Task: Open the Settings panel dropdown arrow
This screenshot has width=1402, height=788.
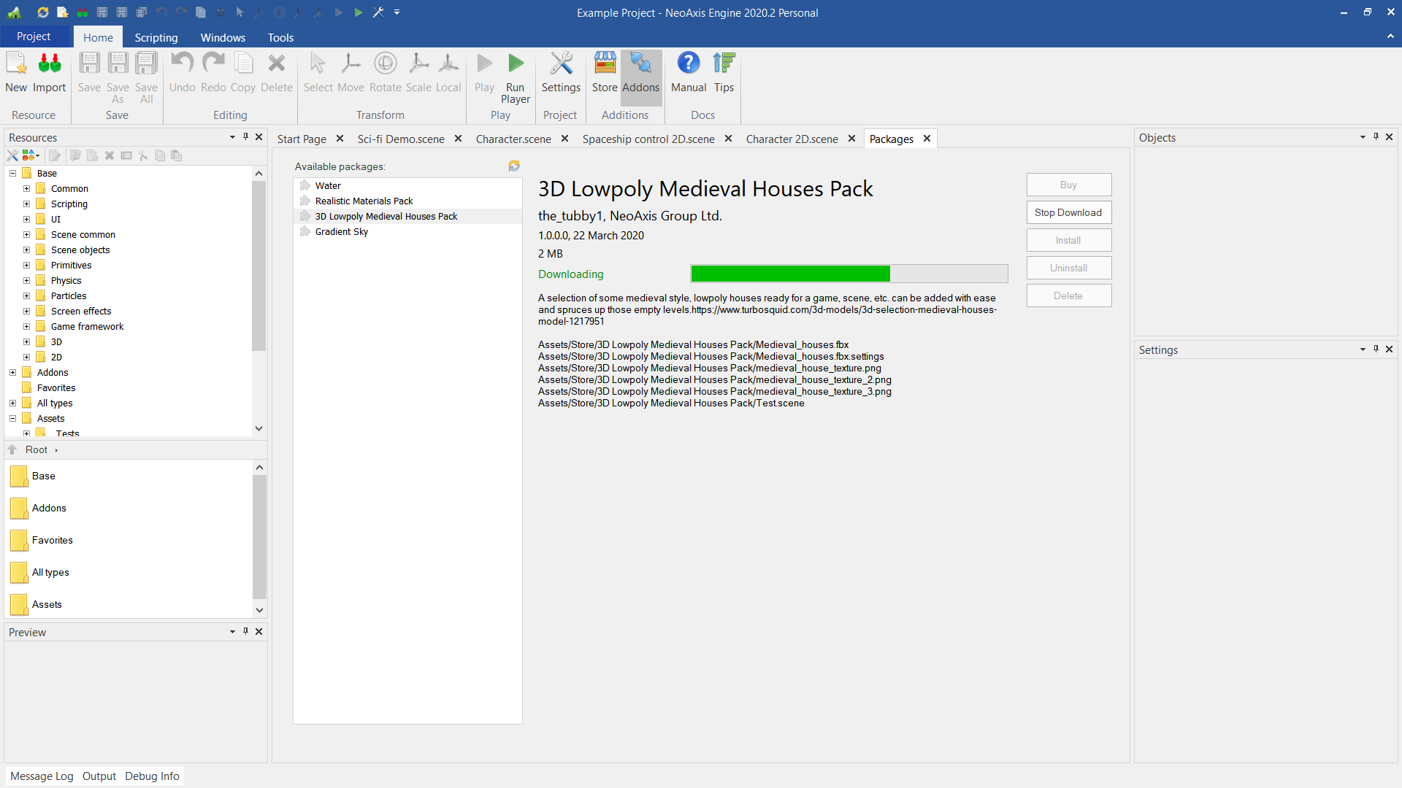Action: (1363, 349)
